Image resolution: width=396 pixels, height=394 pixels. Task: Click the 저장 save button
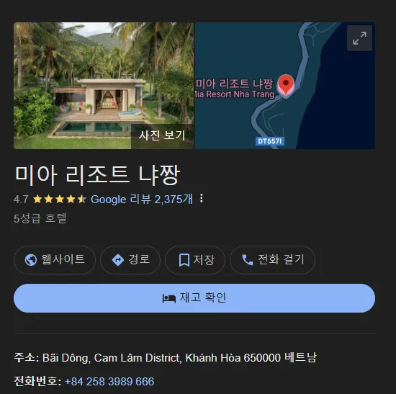pos(195,260)
